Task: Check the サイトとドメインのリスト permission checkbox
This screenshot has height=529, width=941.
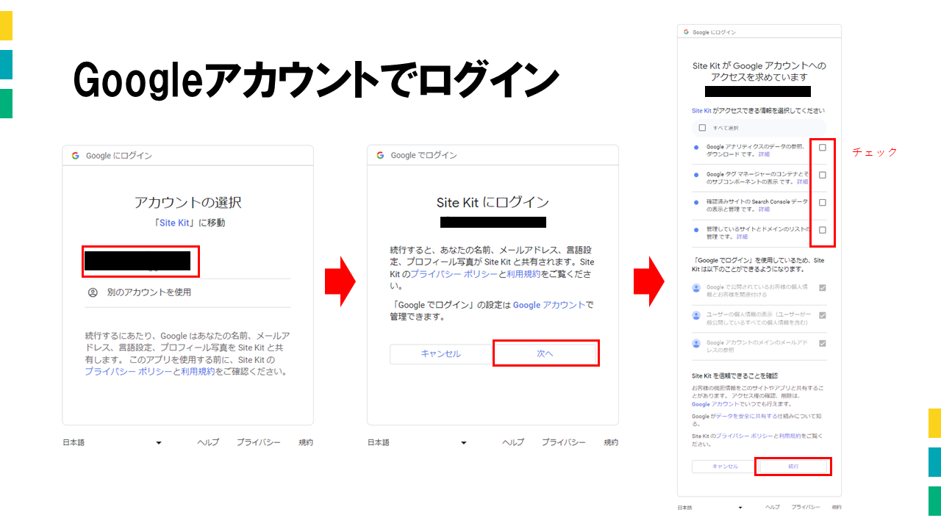Action: (823, 230)
